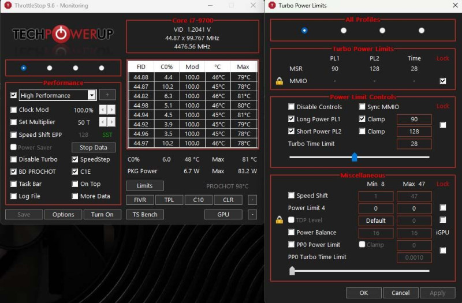
Task: Click minus button next to GPU
Action: 252,214
